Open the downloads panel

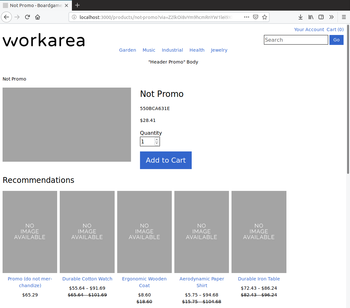coord(301,17)
